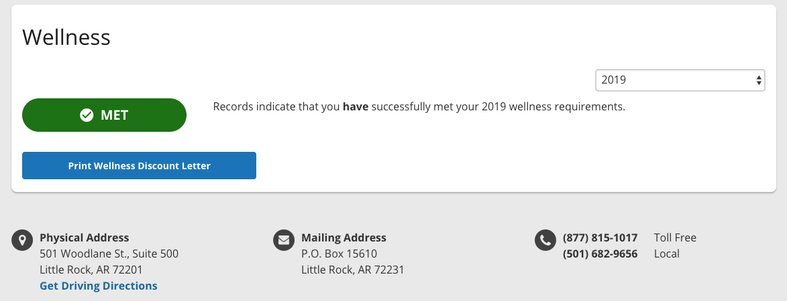Click the envelope icon beside Mailing Address
The image size is (787, 301).
click(284, 241)
